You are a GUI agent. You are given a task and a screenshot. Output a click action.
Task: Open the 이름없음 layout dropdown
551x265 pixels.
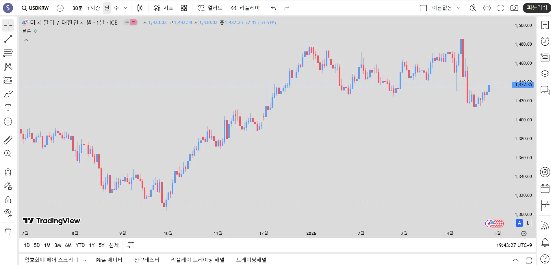coord(459,8)
